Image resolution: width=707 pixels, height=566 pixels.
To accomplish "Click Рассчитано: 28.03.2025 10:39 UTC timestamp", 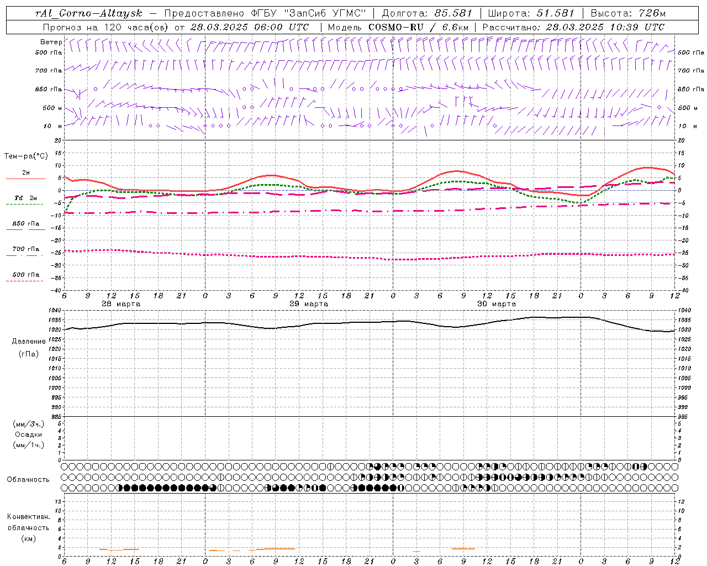I will pos(573,27).
